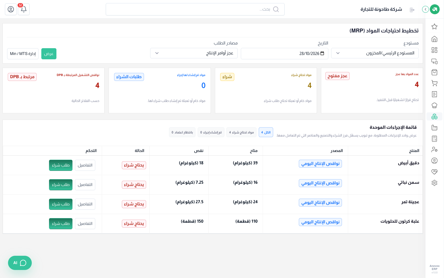Click طلب شراء for دقيق أبيض

[x=61, y=165]
